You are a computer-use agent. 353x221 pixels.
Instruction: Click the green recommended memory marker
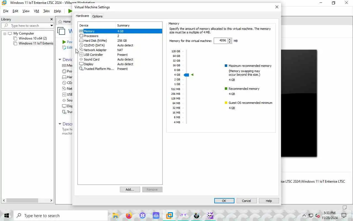coord(192,75)
